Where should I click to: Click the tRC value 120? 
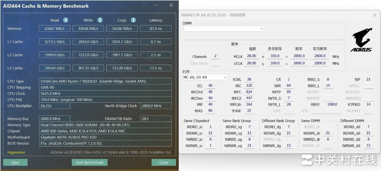tap(249, 86)
